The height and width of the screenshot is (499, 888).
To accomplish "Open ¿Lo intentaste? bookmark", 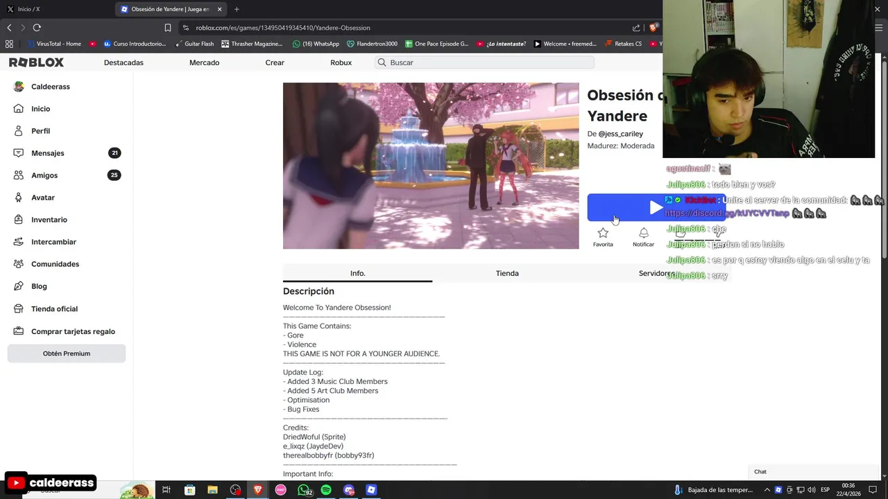I will click(501, 44).
